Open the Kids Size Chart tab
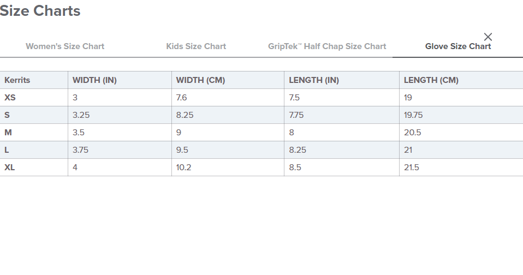523x275 pixels. click(196, 46)
